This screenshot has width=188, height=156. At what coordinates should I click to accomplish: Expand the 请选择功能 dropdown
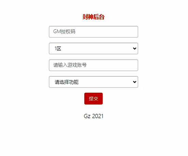93,82
